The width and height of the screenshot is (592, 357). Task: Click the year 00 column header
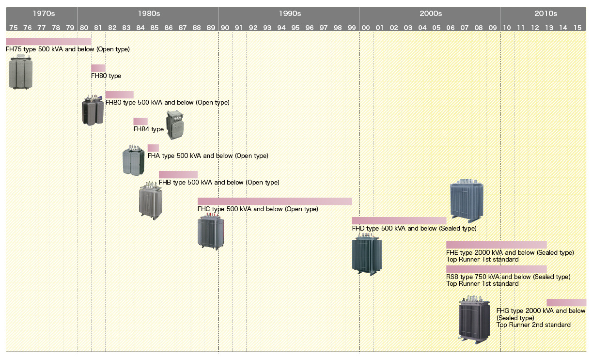click(x=366, y=28)
